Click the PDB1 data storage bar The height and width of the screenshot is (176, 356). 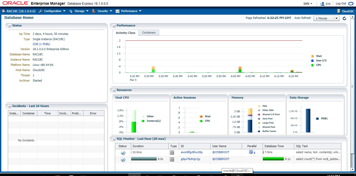tap(308, 120)
